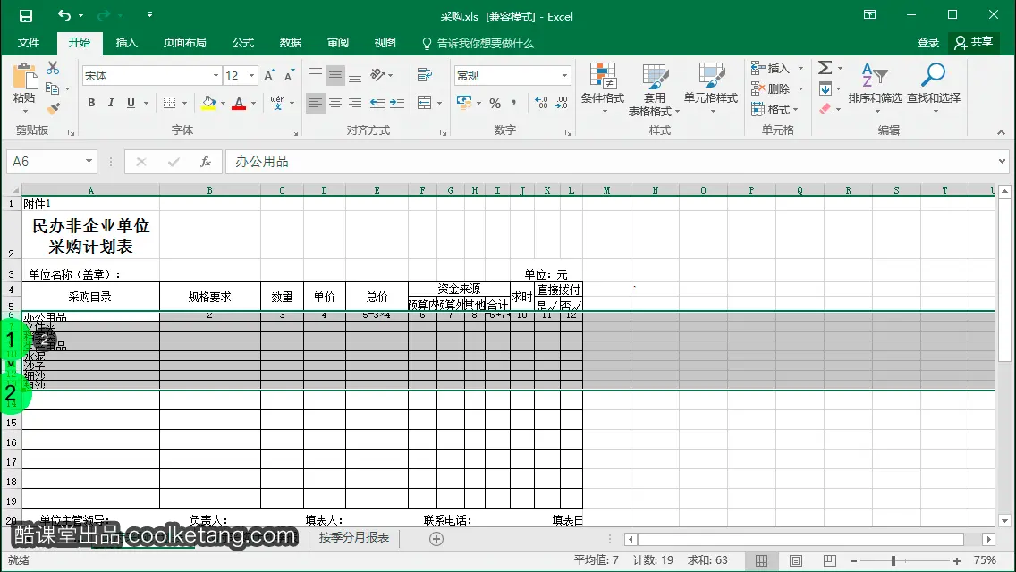This screenshot has width=1016, height=572.
Task: Apply accounting number format
Action: tap(464, 103)
